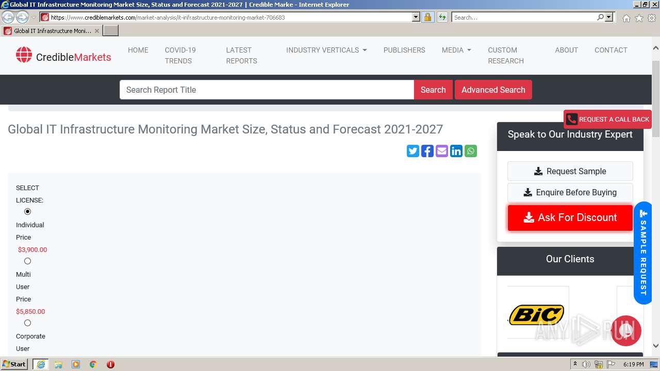Open About page
The width and height of the screenshot is (660, 371).
tap(566, 50)
